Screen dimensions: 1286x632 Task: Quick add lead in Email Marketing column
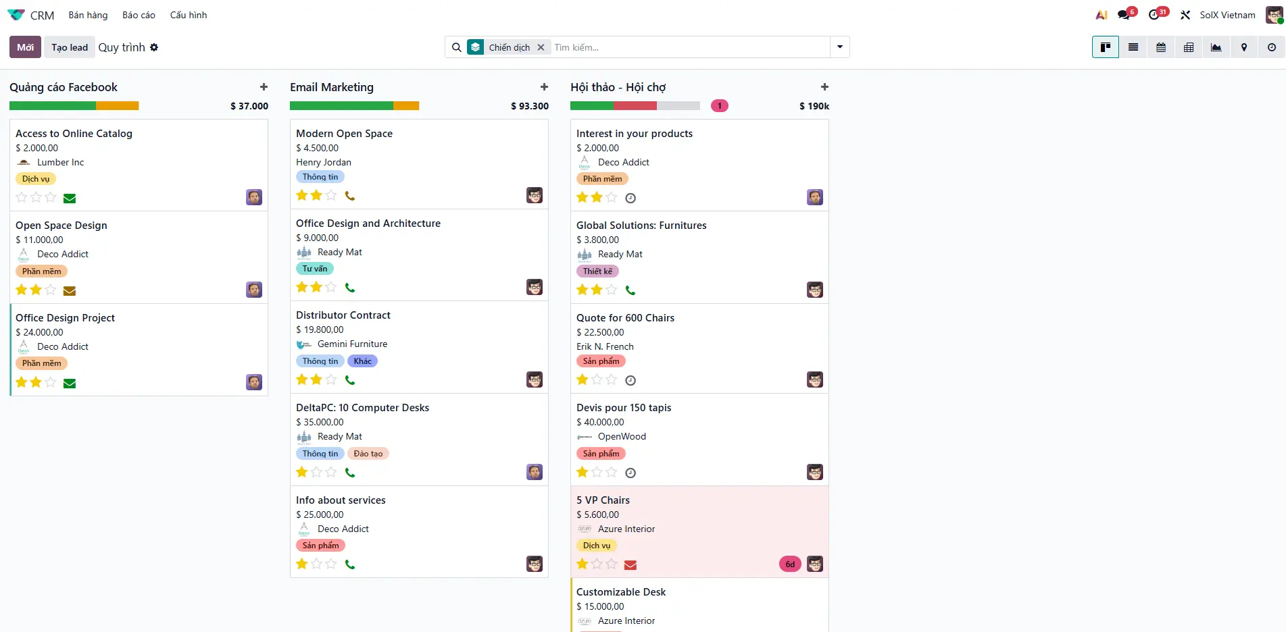544,87
